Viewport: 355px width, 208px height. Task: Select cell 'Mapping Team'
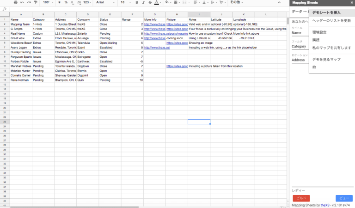pos(21,24)
